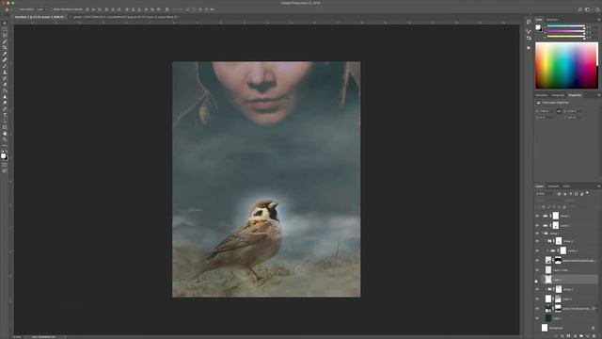602x339 pixels.
Task: Hide the topmost adjustment layer
Action: (x=537, y=216)
